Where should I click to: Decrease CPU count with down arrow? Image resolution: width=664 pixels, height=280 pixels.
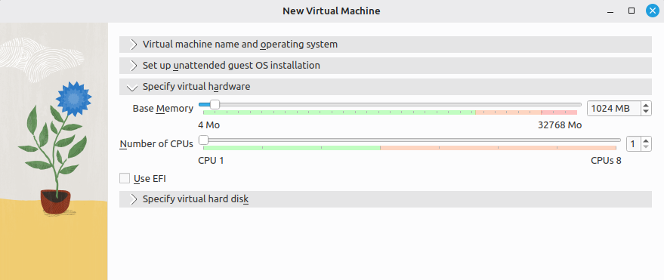[x=646, y=147]
